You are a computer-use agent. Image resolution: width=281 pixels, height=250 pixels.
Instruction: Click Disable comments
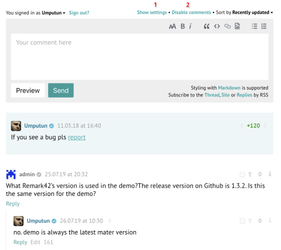coord(191,12)
